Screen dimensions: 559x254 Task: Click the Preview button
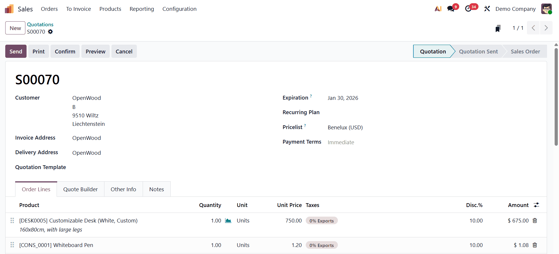[x=95, y=51]
